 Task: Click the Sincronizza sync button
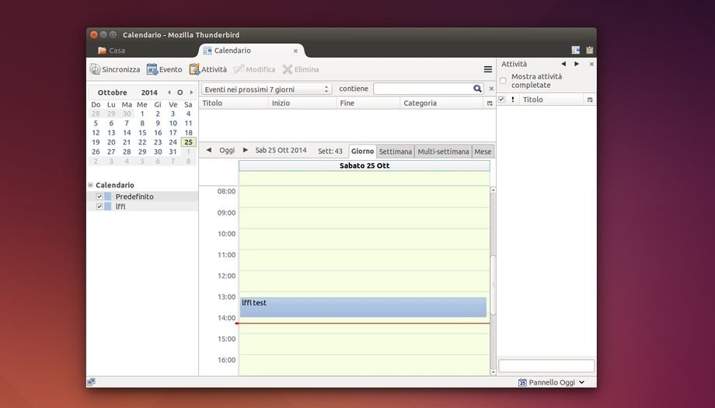(x=115, y=69)
